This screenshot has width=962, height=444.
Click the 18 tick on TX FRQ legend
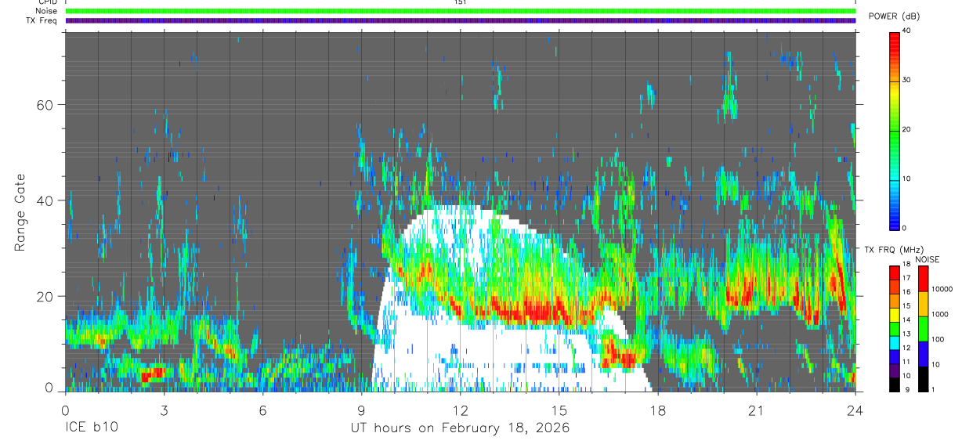click(x=905, y=265)
